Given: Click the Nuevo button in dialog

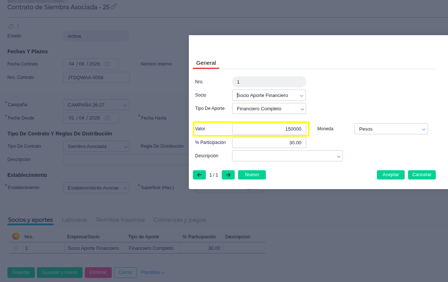Looking at the screenshot, I should click(252, 175).
